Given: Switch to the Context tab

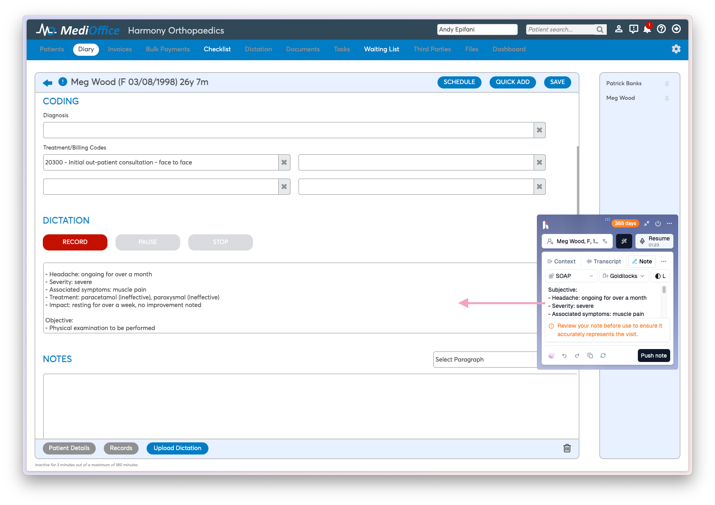Looking at the screenshot, I should pyautogui.click(x=561, y=261).
